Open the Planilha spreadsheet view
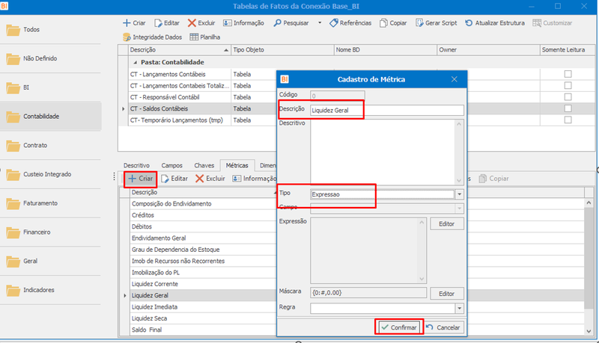This screenshot has height=343, width=599. click(x=204, y=37)
